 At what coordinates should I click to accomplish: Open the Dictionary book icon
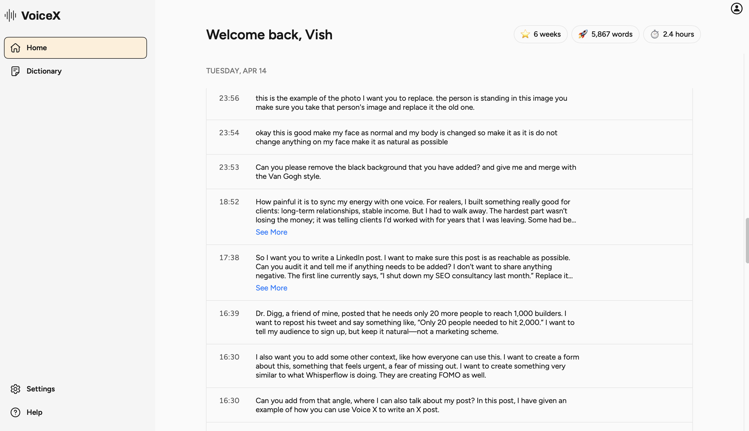15,71
